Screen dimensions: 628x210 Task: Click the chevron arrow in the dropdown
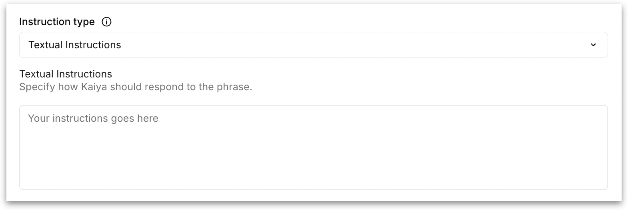(x=593, y=45)
